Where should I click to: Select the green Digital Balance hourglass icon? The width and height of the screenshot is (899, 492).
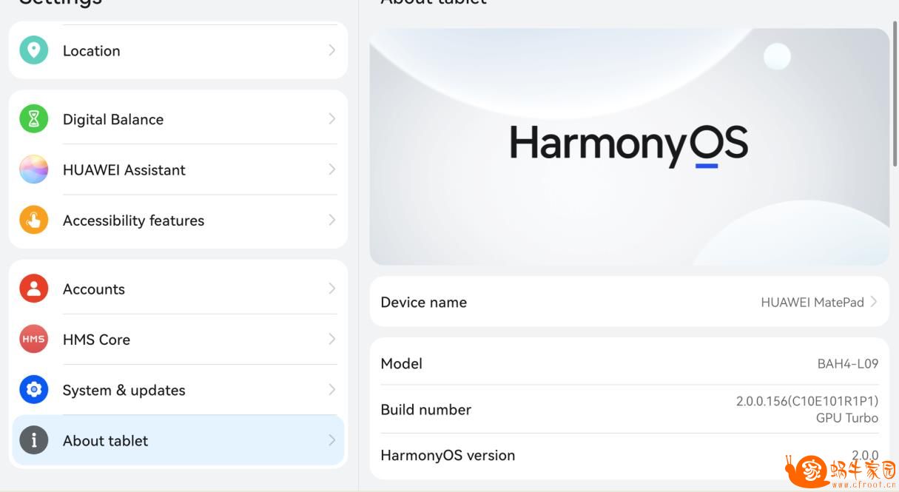pyautogui.click(x=33, y=119)
